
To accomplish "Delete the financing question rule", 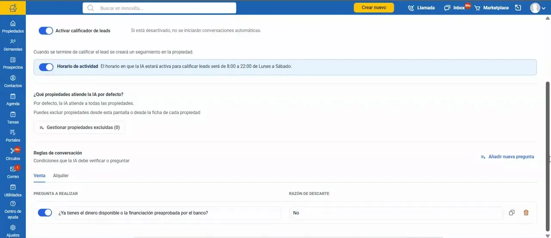I will pos(526,213).
